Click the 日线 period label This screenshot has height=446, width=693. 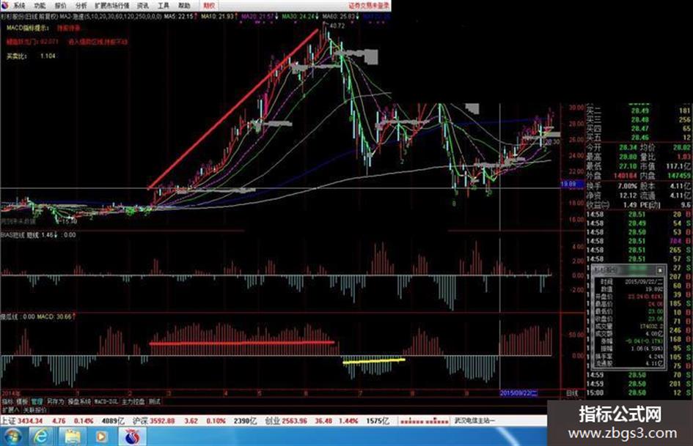coord(572,393)
